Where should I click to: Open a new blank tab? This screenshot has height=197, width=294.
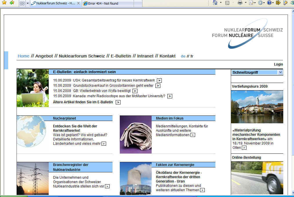coord(138,3)
